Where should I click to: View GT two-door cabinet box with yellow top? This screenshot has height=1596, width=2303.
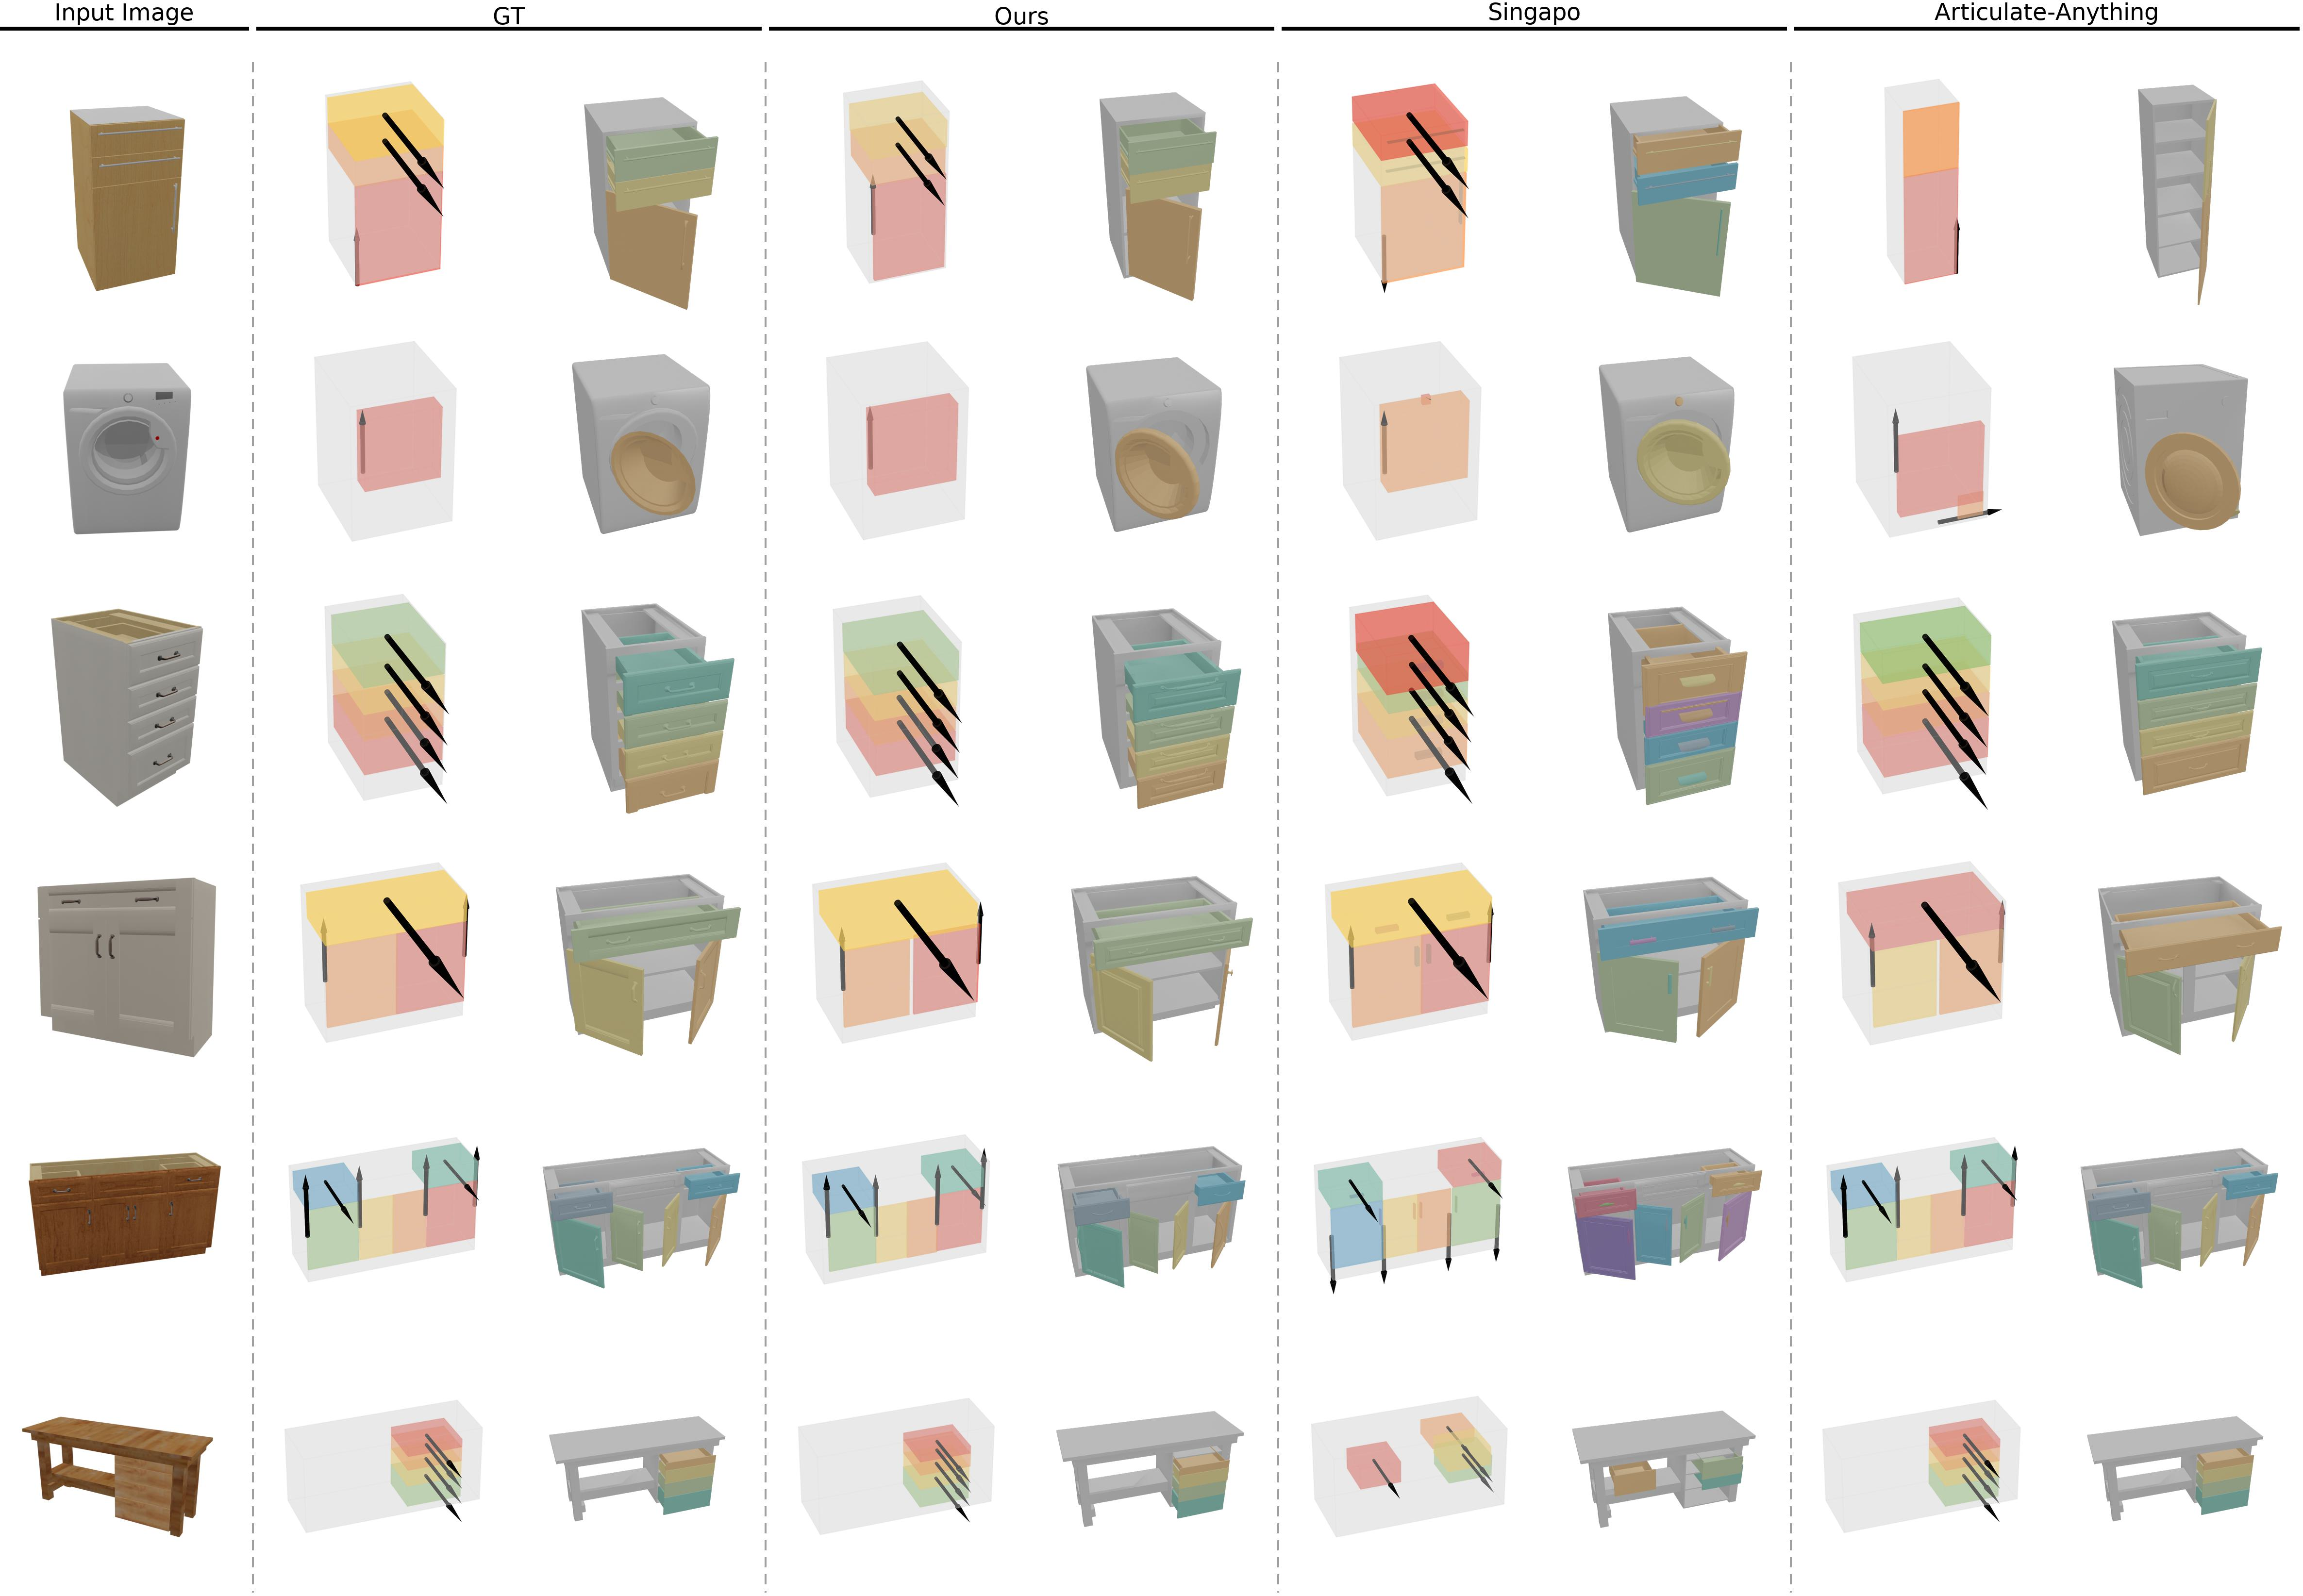[x=385, y=953]
